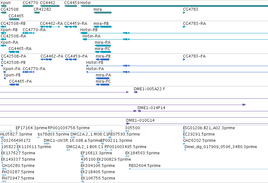Select the CG4465-PA protein label
Viewport: 268px width, 183px height.
click(20, 81)
